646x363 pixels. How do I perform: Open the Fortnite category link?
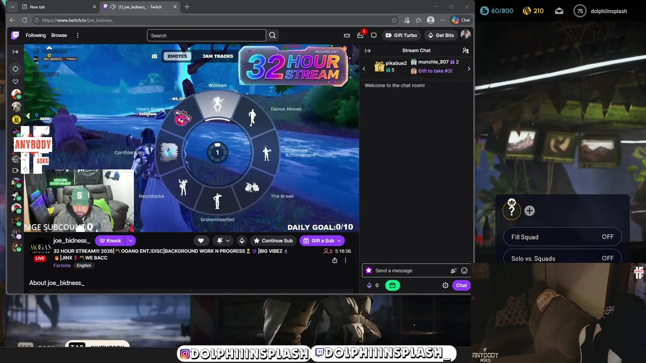tap(62, 266)
